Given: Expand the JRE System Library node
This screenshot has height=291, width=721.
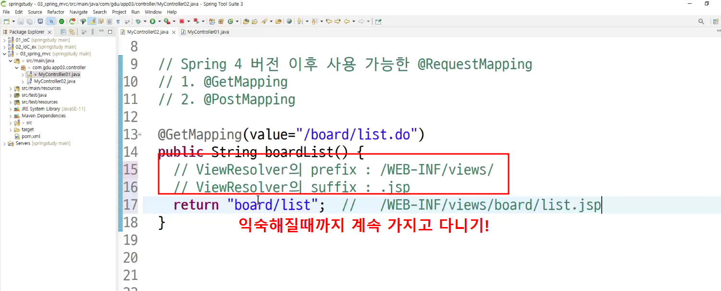Looking at the screenshot, I should point(11,109).
